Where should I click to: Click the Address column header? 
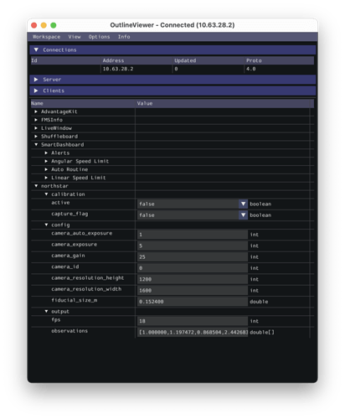(113, 60)
